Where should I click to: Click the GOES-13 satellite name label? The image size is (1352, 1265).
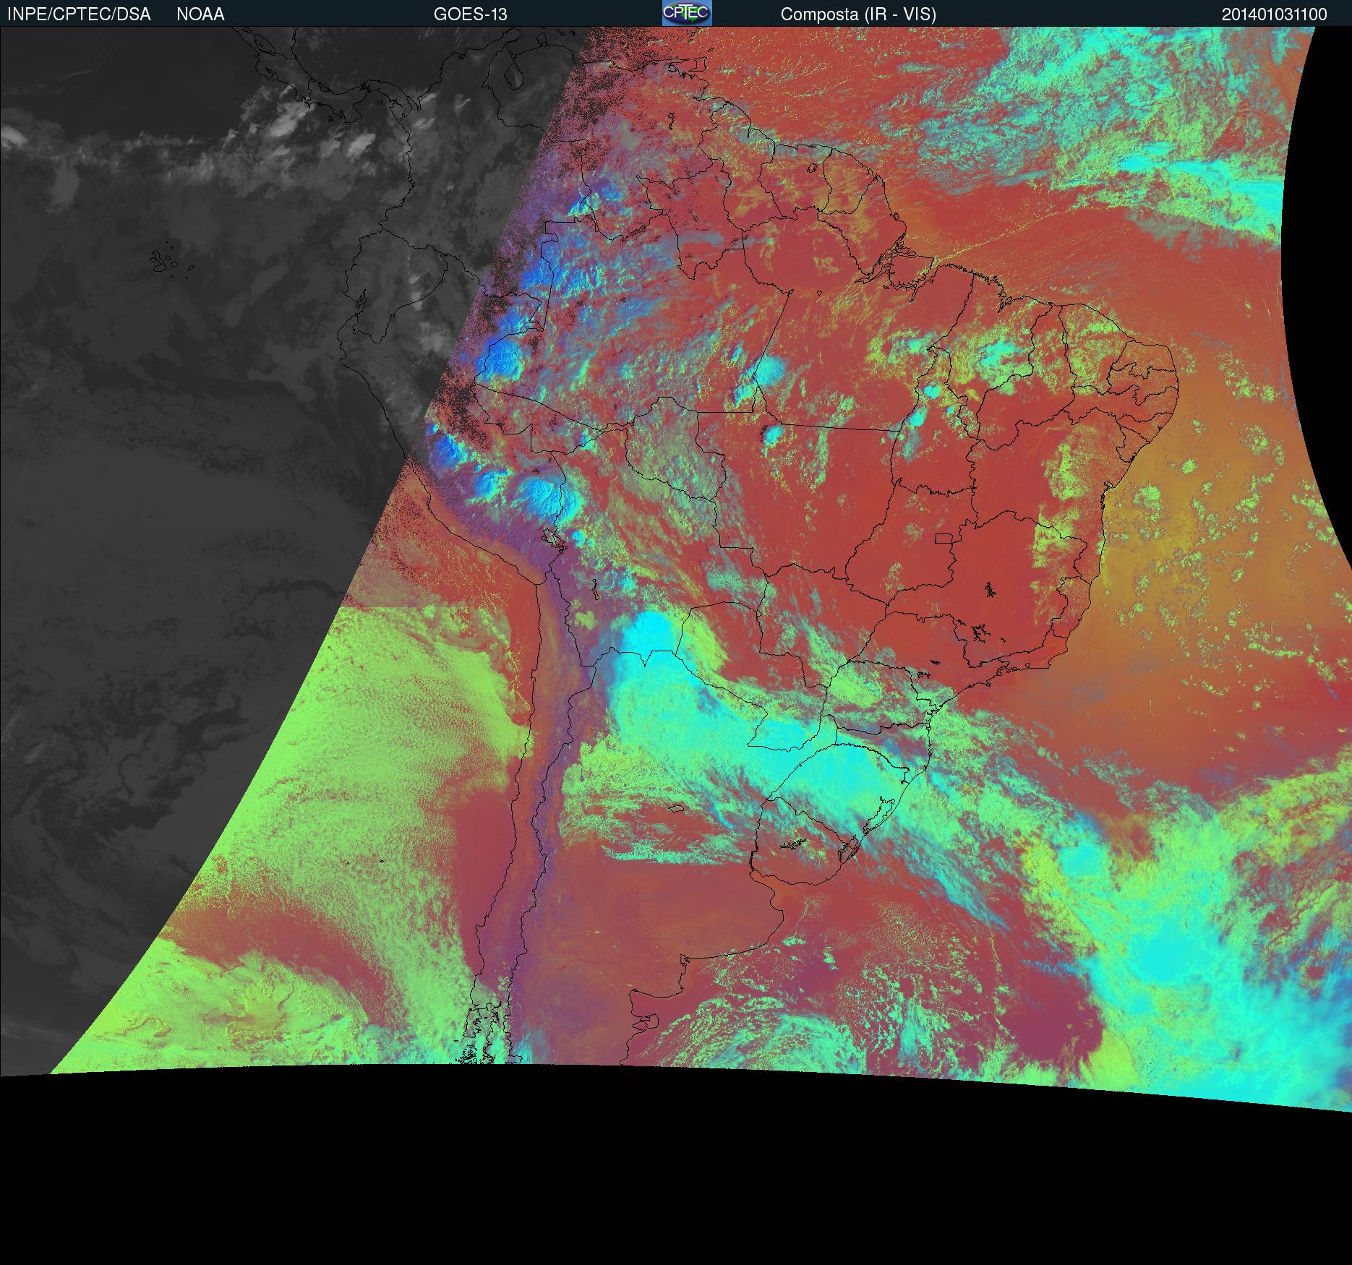pyautogui.click(x=470, y=14)
